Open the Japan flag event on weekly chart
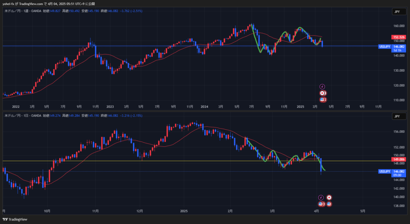410x224 pixels. tap(322, 93)
